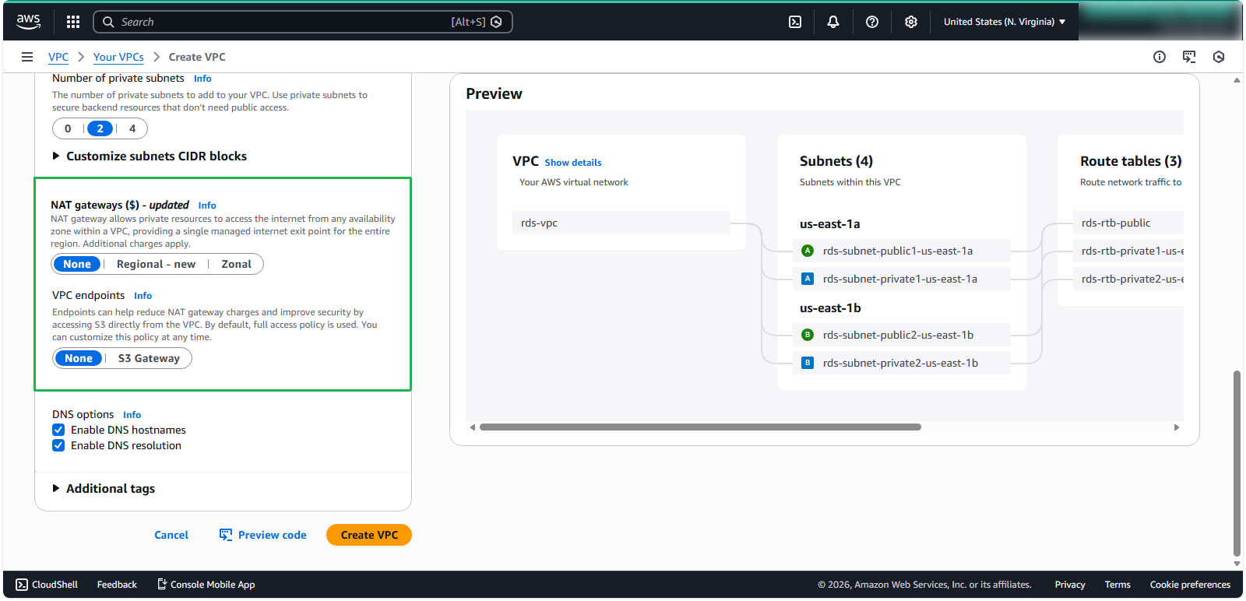Open the services grid menu

[x=73, y=22]
